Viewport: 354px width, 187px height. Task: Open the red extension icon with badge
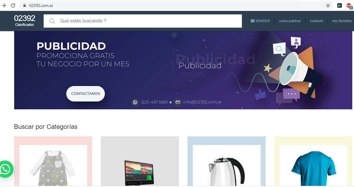point(349,5)
